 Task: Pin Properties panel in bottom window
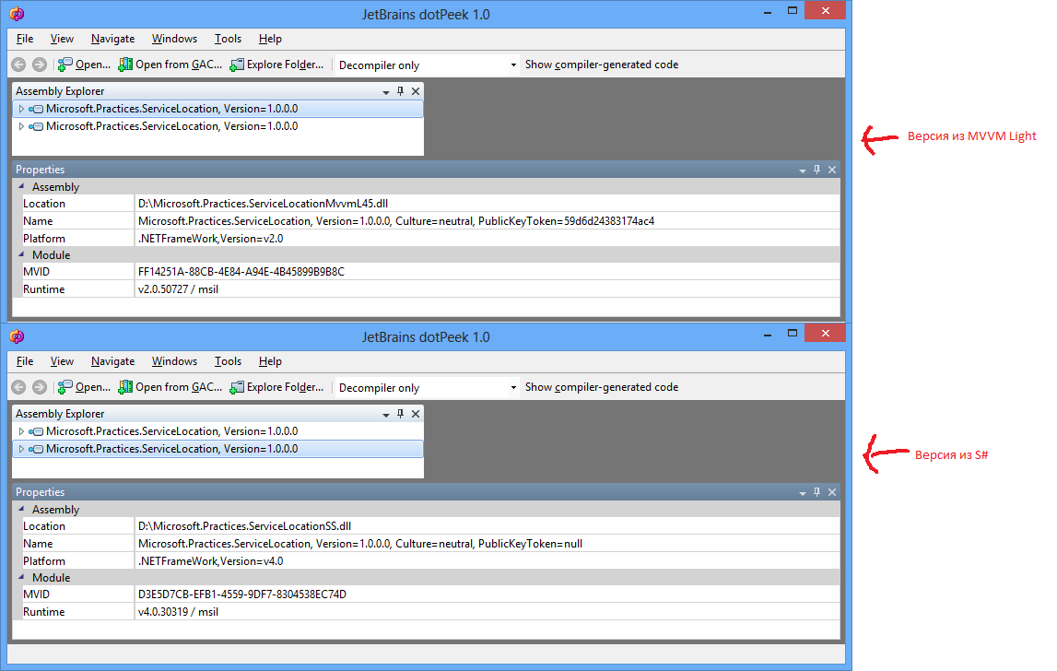tap(817, 491)
